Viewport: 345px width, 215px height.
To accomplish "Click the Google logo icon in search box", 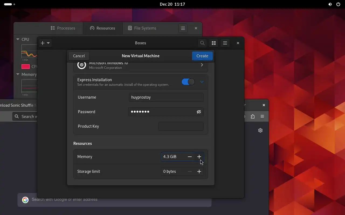I will pos(25,200).
